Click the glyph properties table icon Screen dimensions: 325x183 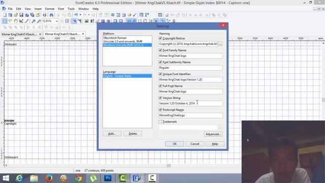tap(160, 15)
